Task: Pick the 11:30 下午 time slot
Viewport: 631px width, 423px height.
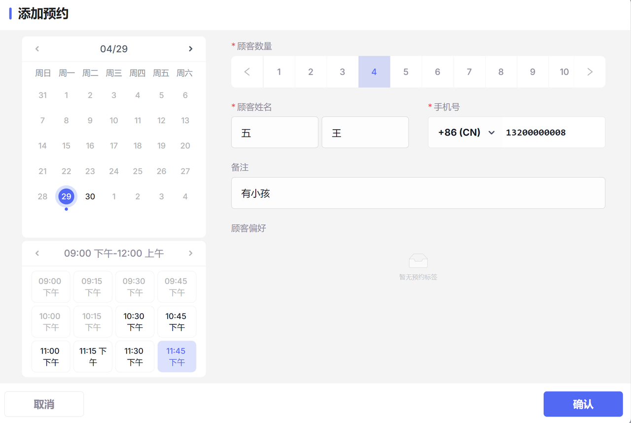Action: coord(135,357)
